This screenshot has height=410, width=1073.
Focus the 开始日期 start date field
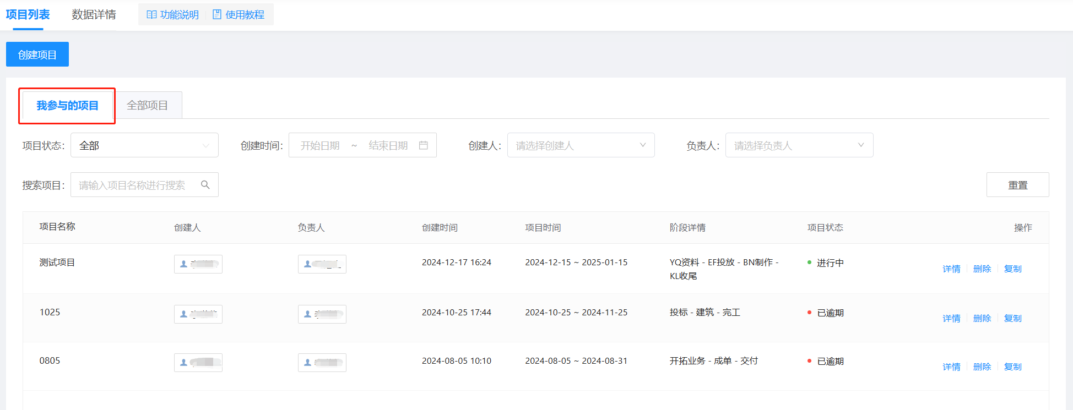[320, 145]
